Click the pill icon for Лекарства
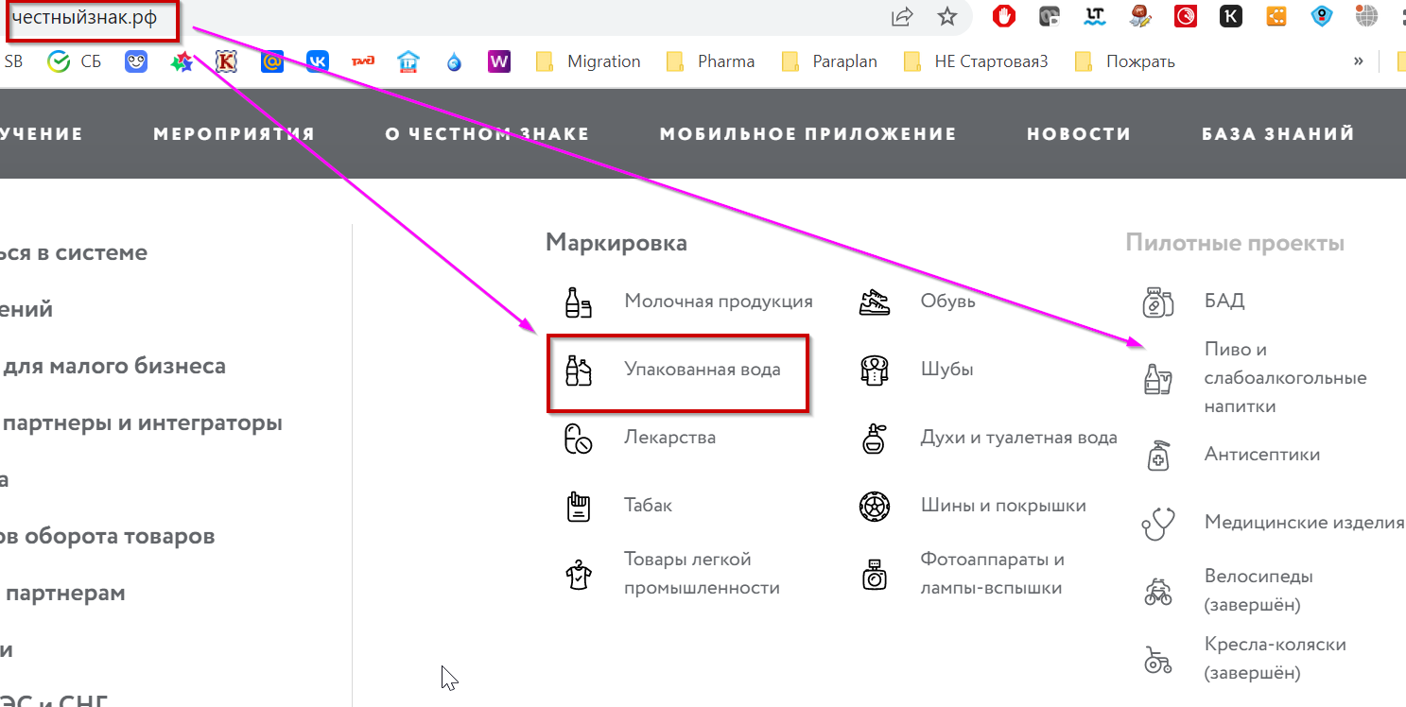Screen dimensions: 1406x707 pyautogui.click(x=578, y=439)
